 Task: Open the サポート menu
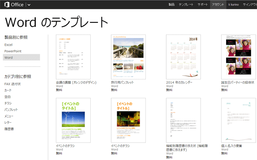(202, 4)
